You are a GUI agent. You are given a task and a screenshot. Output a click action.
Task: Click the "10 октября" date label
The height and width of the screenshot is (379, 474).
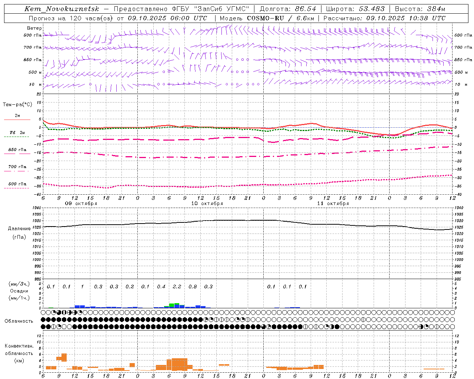point(207,204)
